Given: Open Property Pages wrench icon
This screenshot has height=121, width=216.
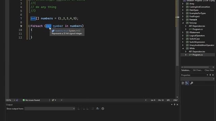Looking at the screenshot, I should coord(192,83).
